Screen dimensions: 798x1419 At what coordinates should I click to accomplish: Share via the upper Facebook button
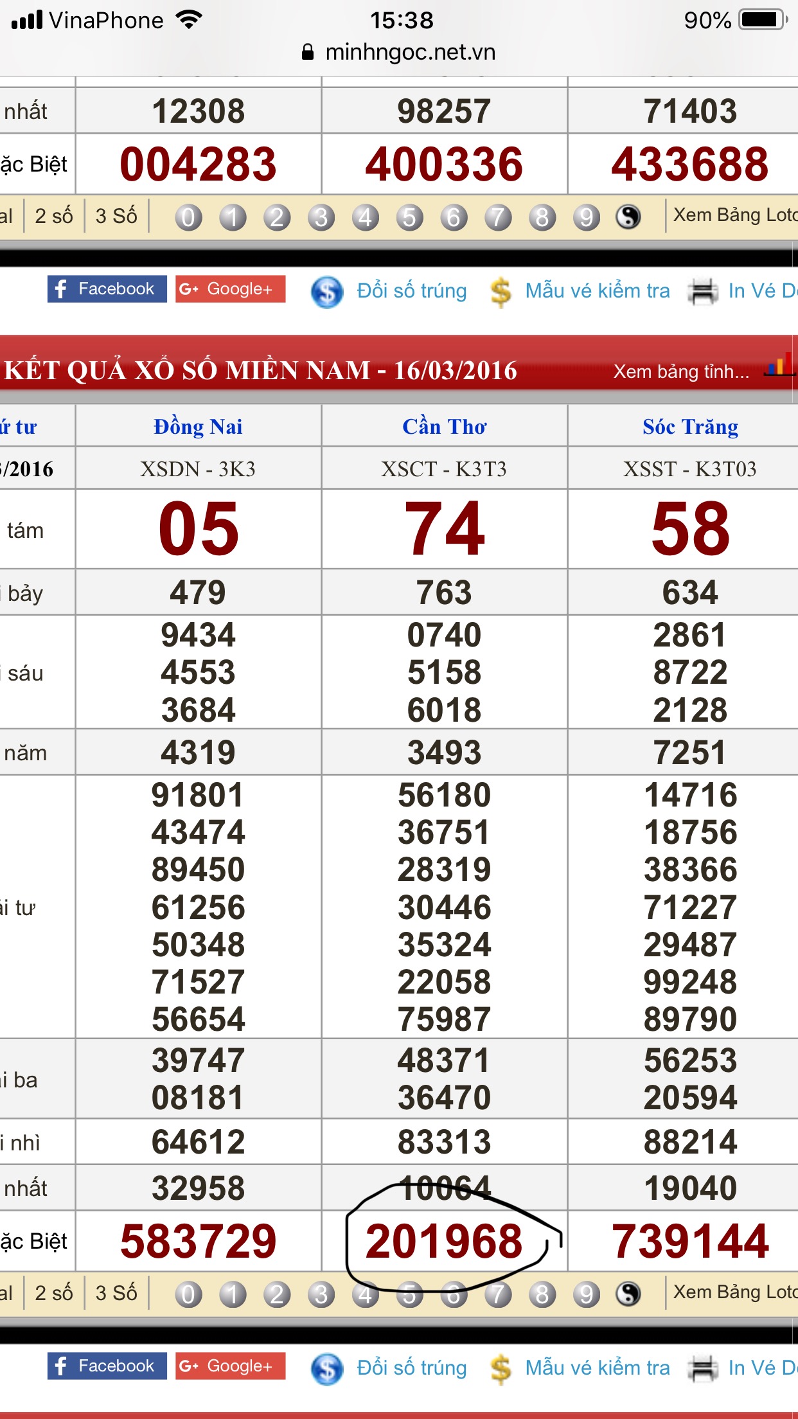click(x=107, y=289)
